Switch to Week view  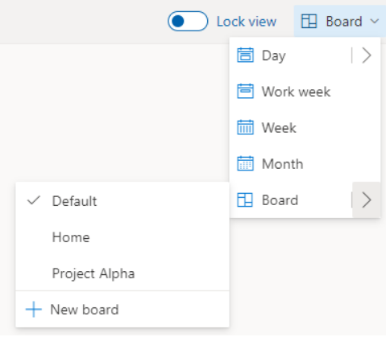(x=305, y=128)
